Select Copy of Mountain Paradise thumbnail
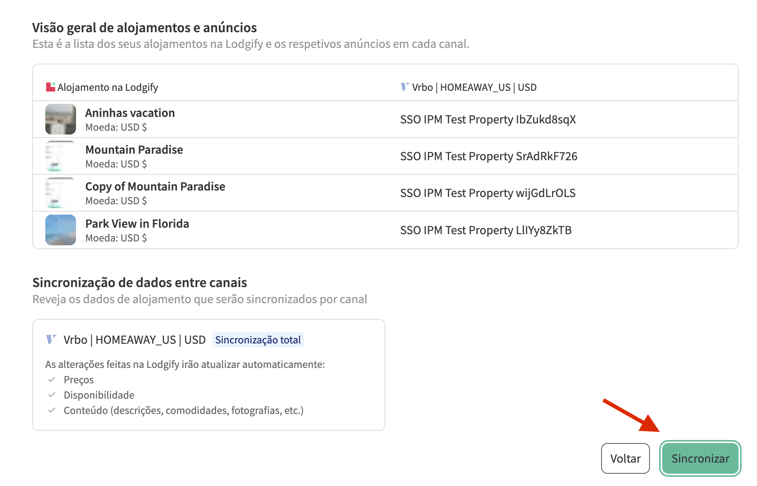 pyautogui.click(x=61, y=193)
